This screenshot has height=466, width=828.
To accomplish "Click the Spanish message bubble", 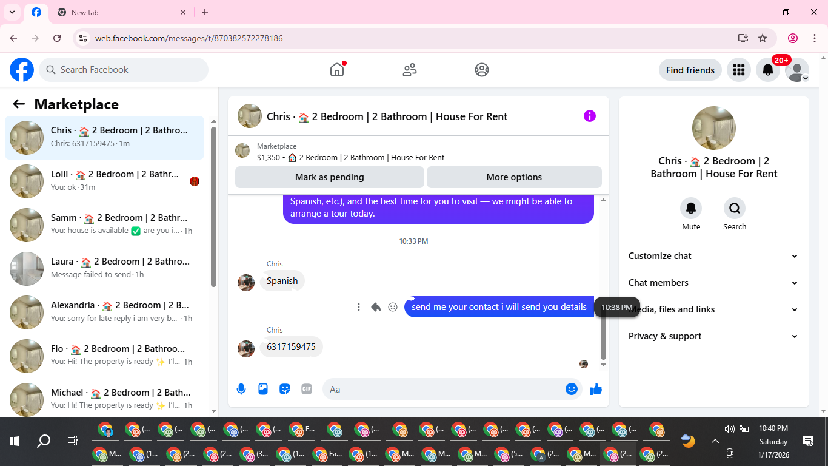I will click(282, 281).
